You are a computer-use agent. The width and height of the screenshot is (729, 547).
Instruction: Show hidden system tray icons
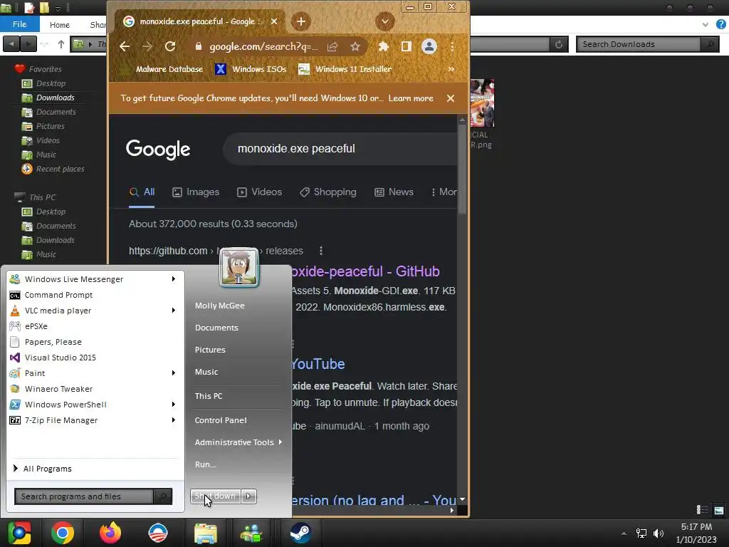[x=624, y=533]
